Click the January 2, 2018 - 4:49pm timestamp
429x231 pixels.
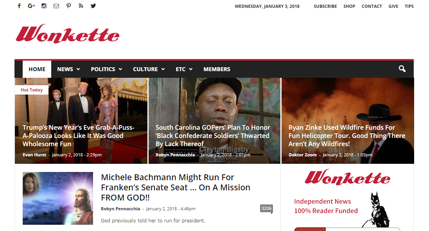pos(171,209)
